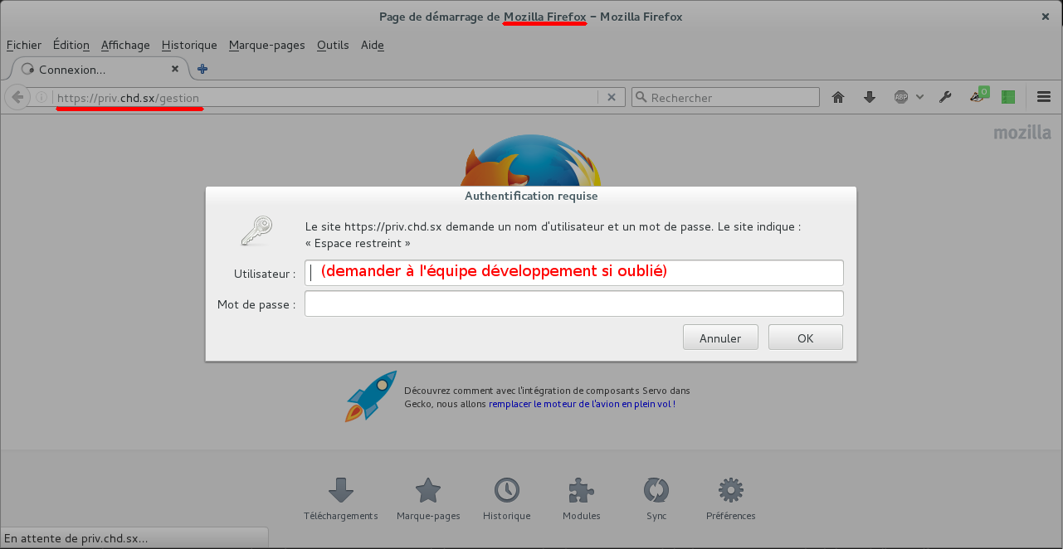Open the developer tools wrench icon

(945, 97)
